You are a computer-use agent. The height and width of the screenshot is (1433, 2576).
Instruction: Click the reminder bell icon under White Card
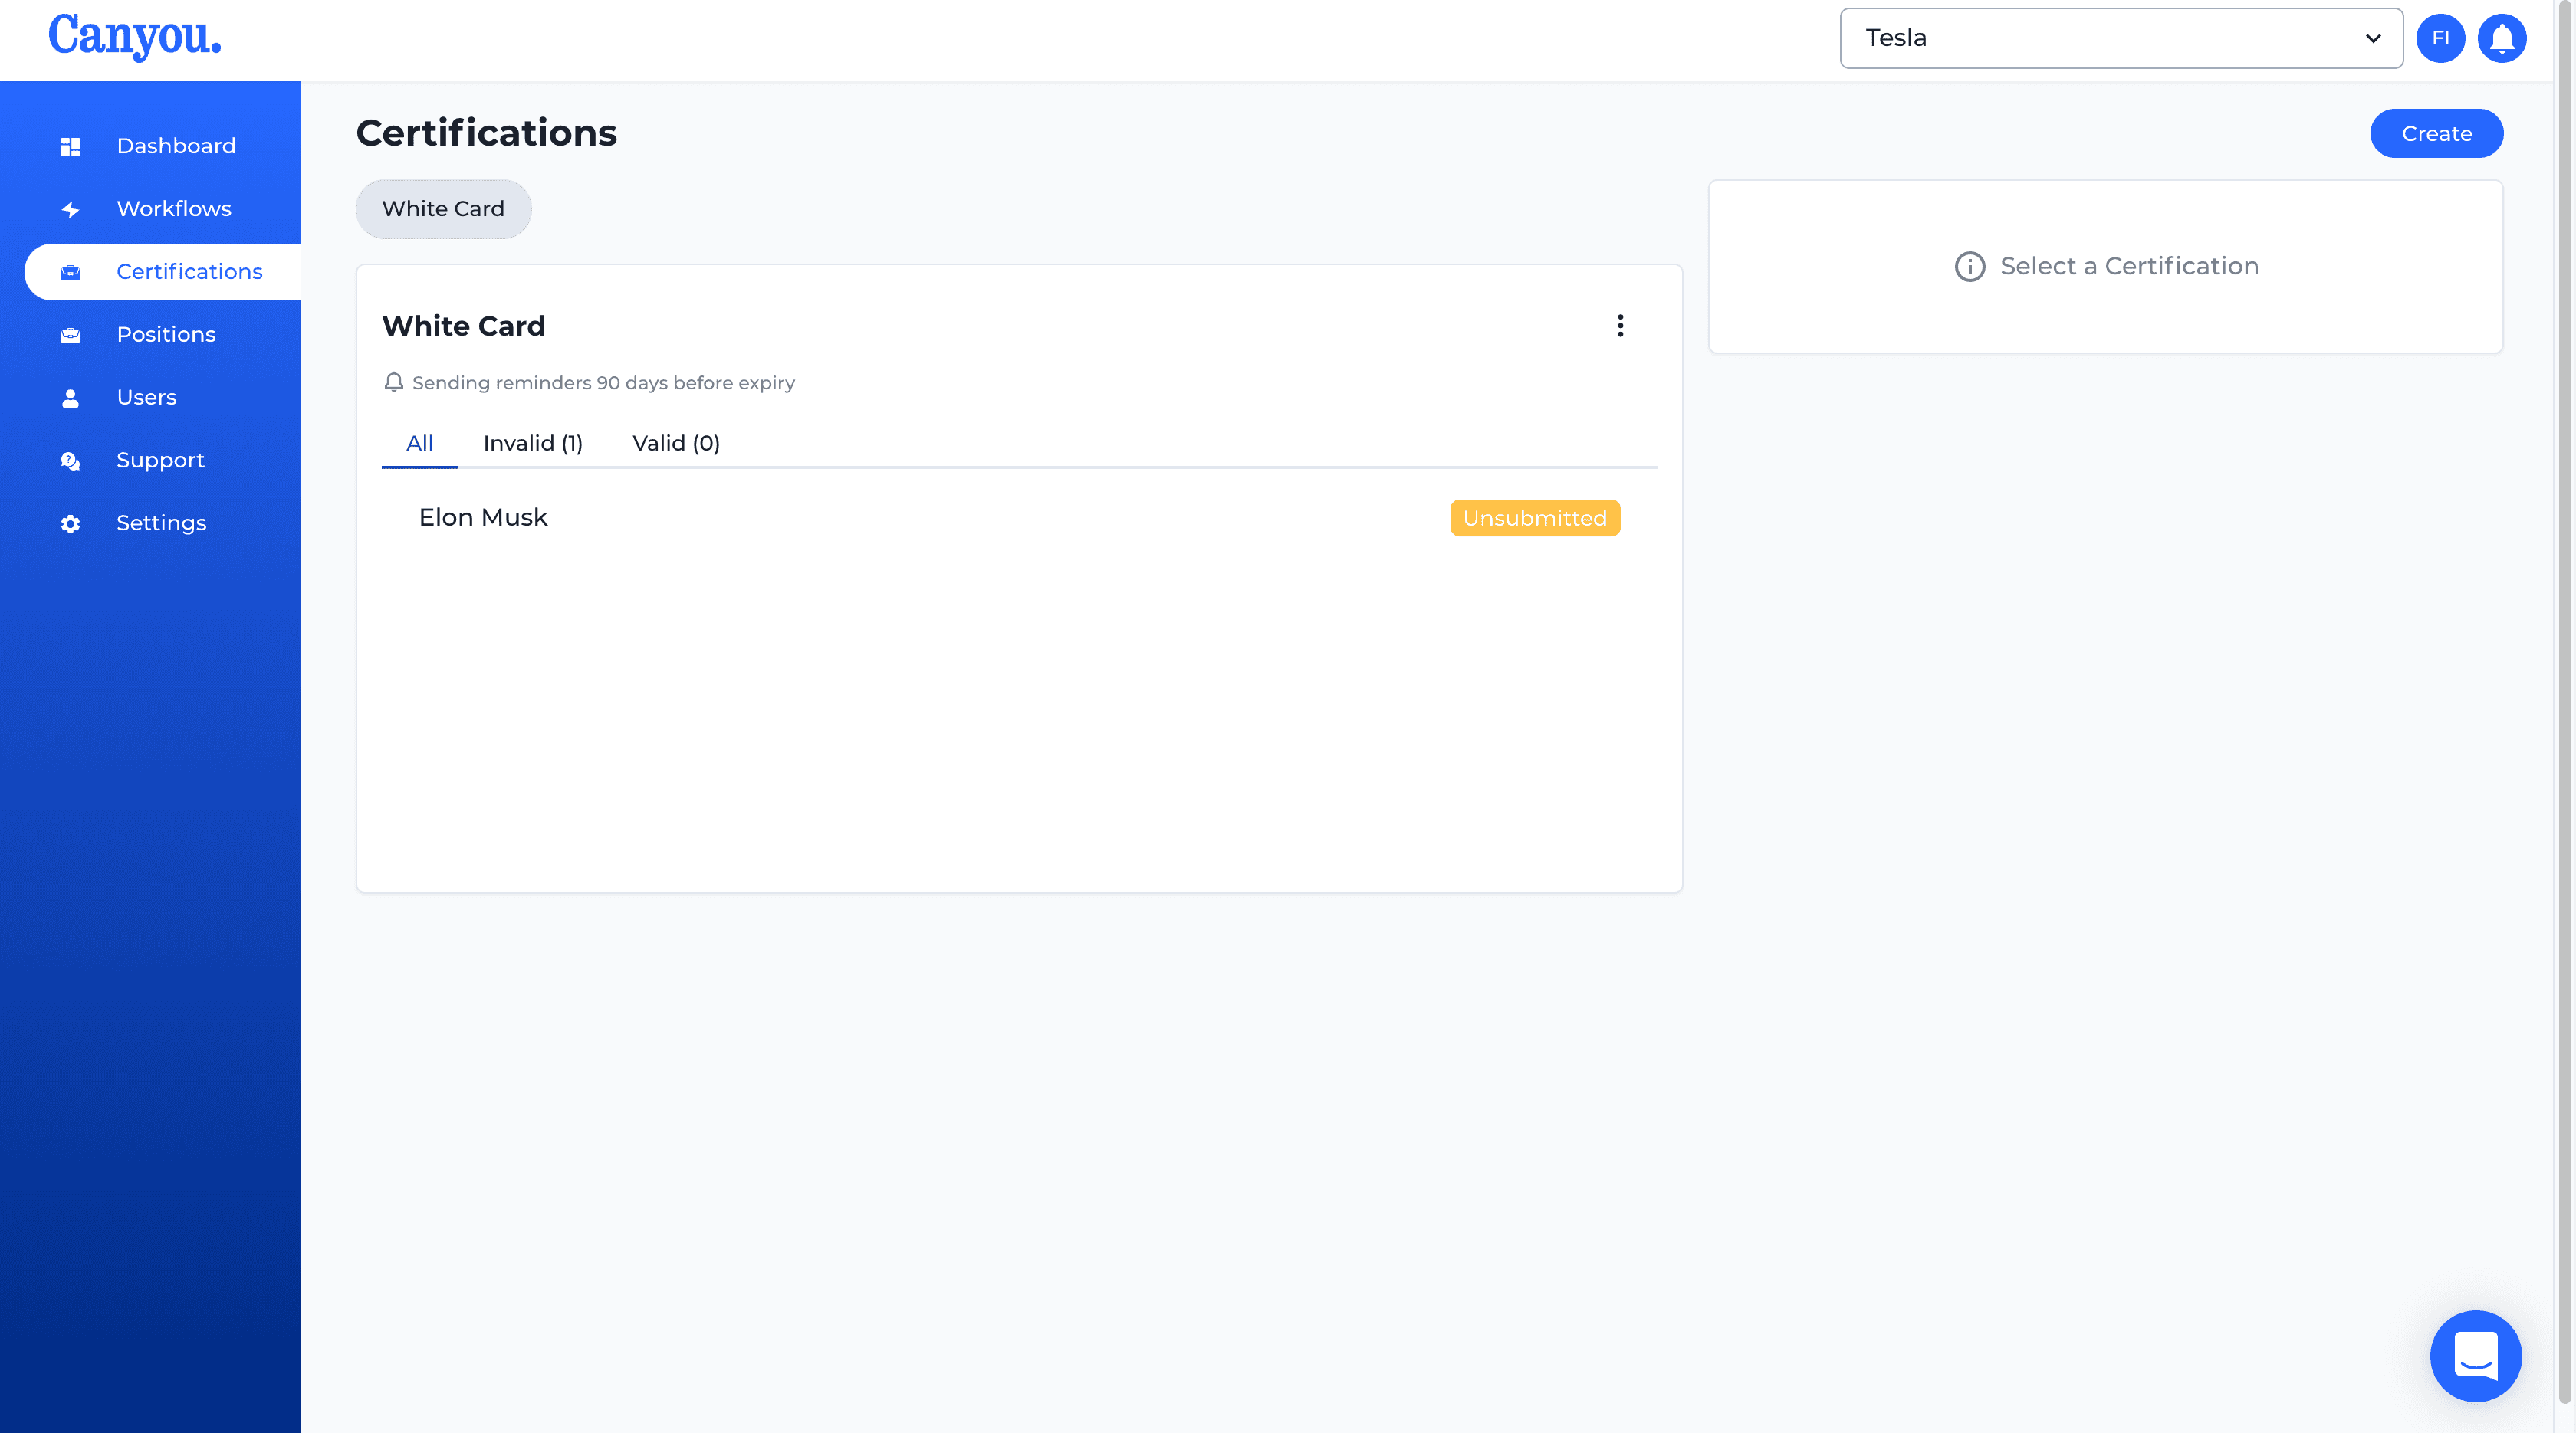[394, 382]
